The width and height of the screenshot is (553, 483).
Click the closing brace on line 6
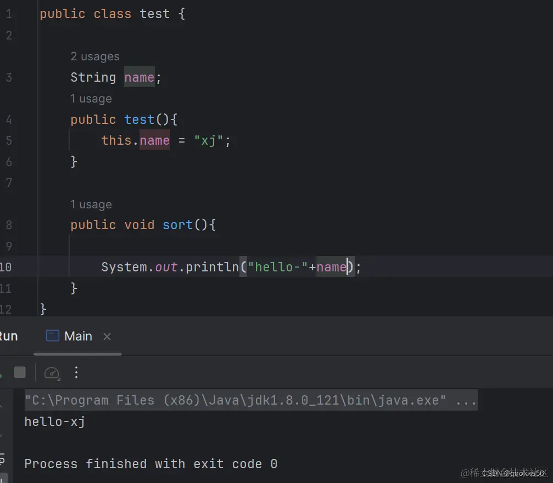74,162
